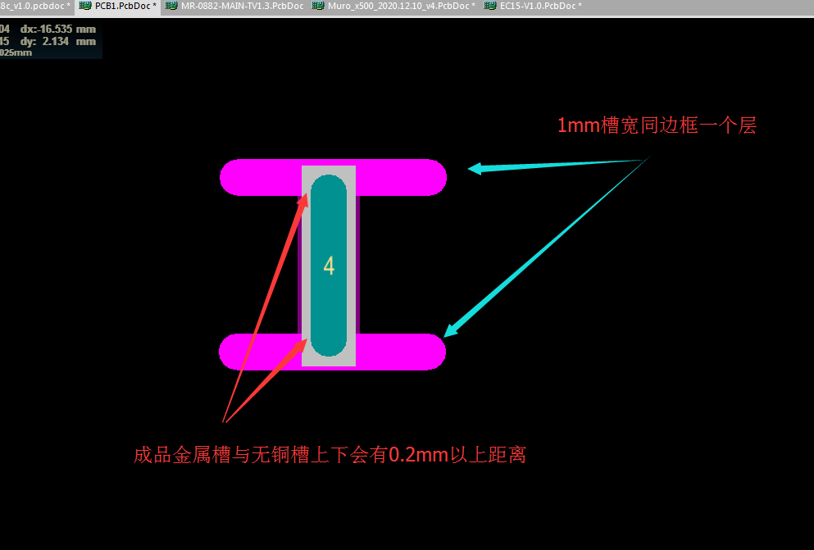Click the dy: 2.134 mm readout
Viewport: 814px width, 550px height.
58,42
